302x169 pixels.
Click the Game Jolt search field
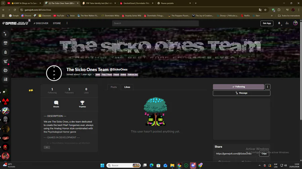pos(155,23)
